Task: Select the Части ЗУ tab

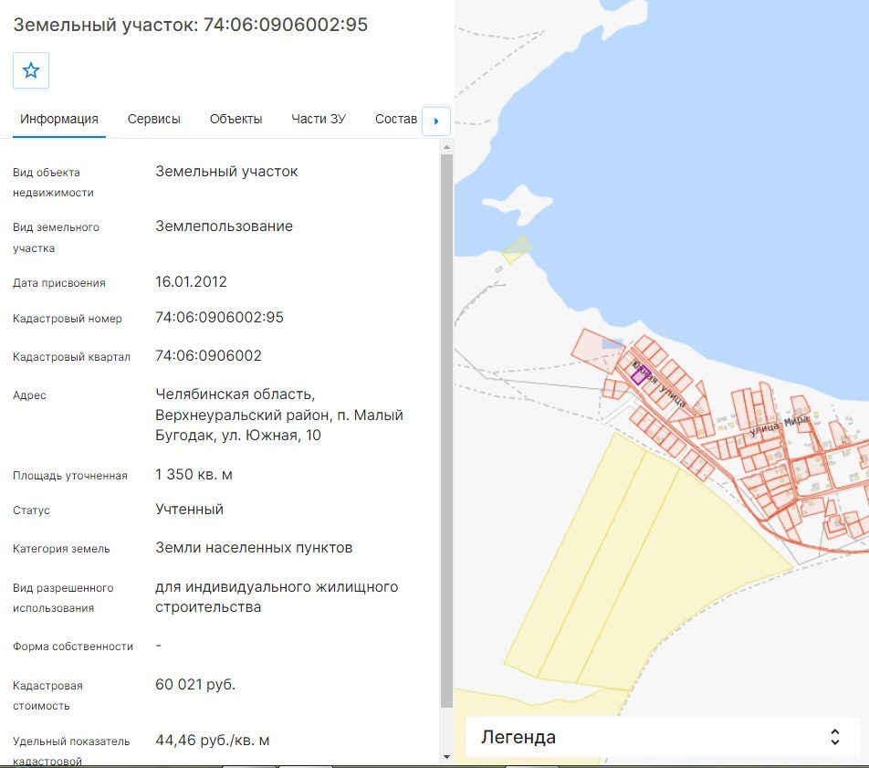Action: tap(319, 120)
